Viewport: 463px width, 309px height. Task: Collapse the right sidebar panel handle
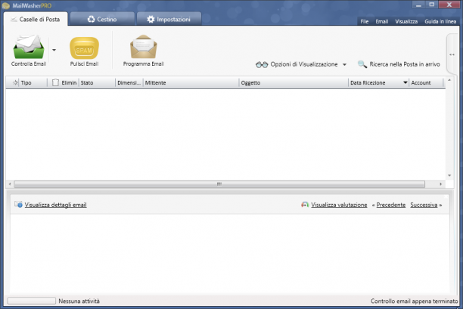(x=452, y=54)
